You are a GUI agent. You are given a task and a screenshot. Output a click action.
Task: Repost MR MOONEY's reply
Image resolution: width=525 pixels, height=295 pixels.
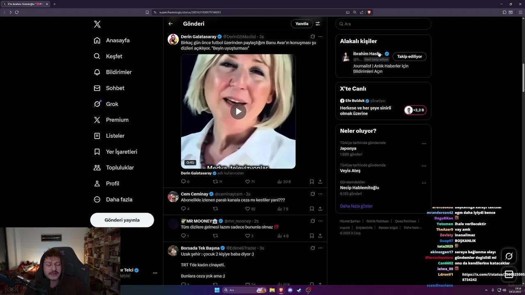(215, 236)
